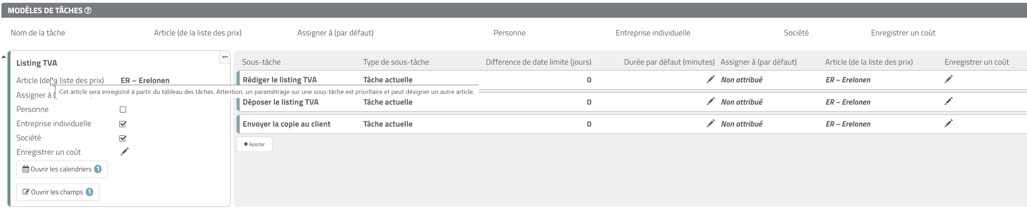
Task: Add a sub-task with the Ajouter button
Action: point(254,144)
